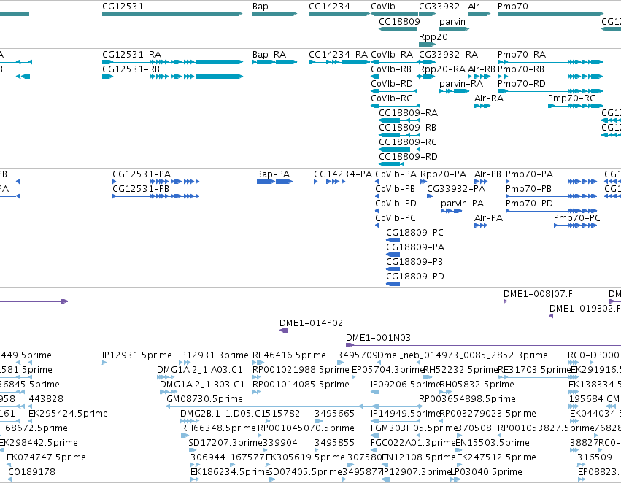This screenshot has height=483, width=621.
Task: Click the Bap-PA protein label
Action: pos(273,174)
